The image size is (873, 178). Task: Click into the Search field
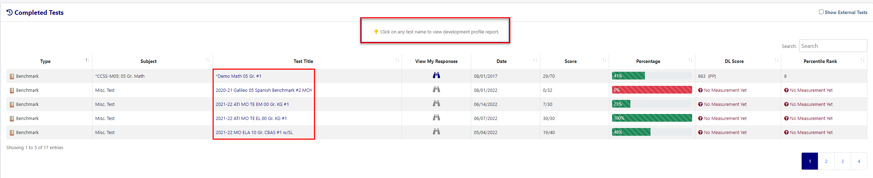click(833, 46)
